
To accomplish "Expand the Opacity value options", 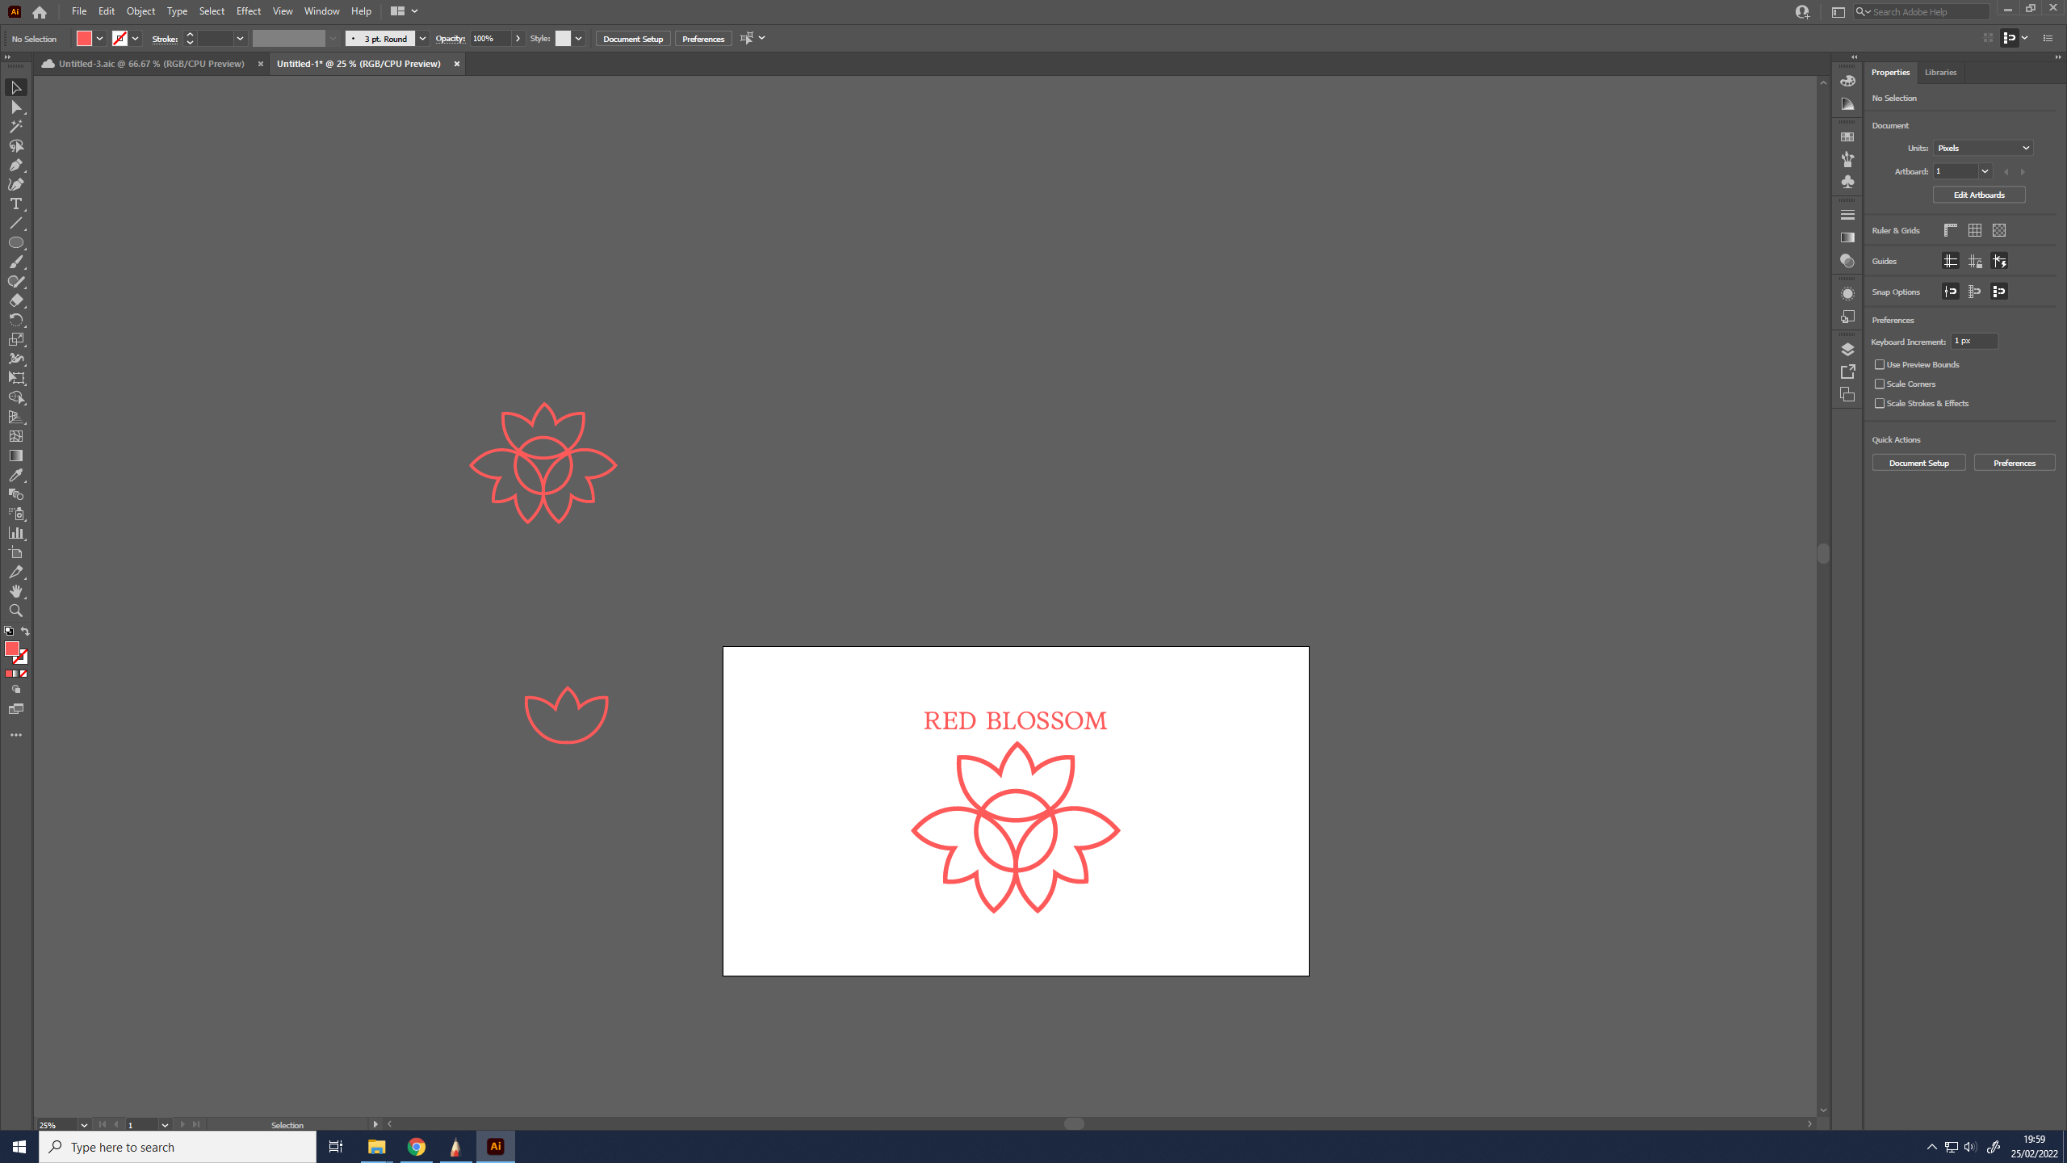I will click(x=518, y=39).
